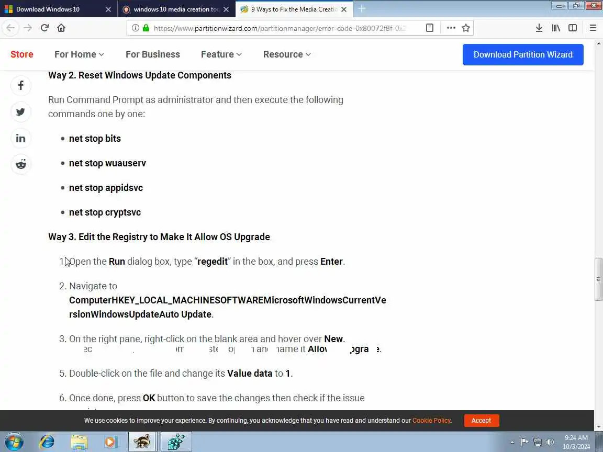Go back to the previous page
This screenshot has height=452, width=603.
pyautogui.click(x=10, y=28)
